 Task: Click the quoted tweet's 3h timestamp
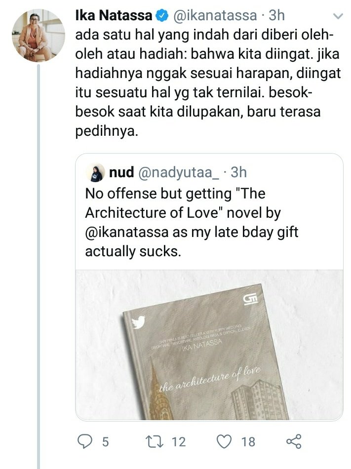tap(238, 173)
